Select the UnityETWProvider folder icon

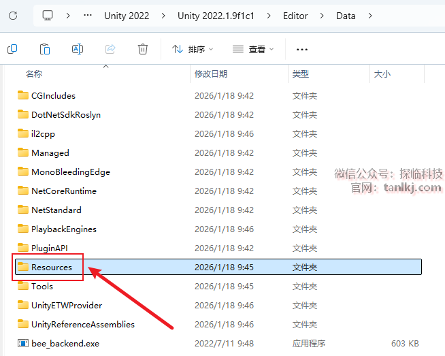pyautogui.click(x=22, y=305)
